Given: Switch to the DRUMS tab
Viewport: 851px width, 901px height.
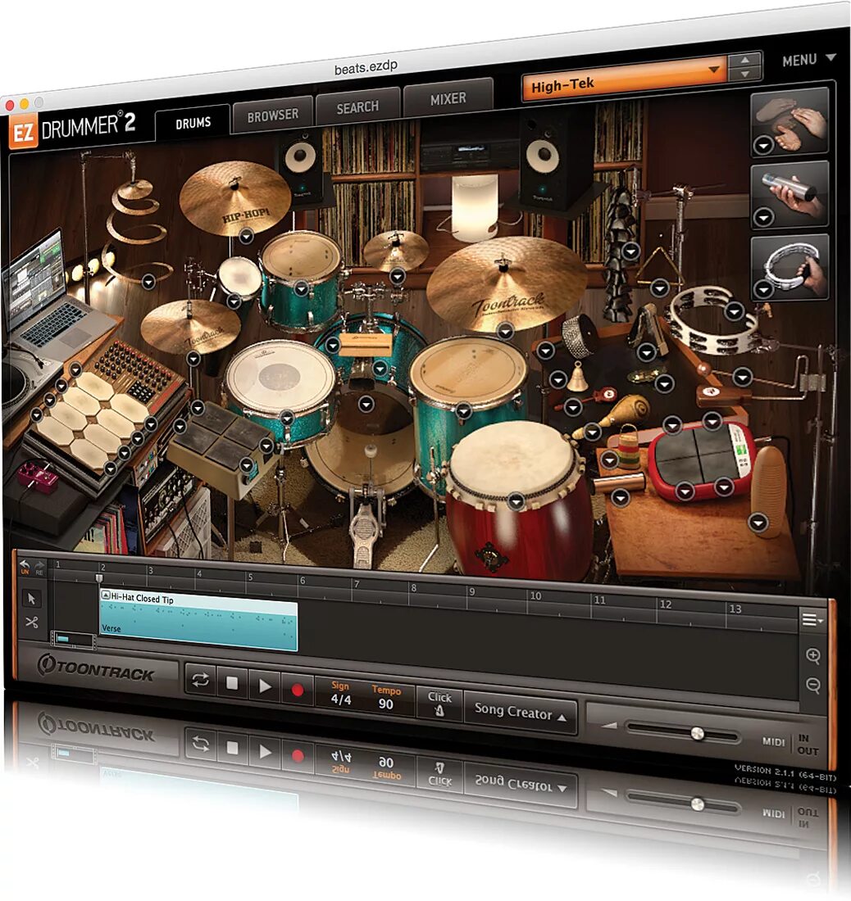Looking at the screenshot, I should [x=193, y=123].
